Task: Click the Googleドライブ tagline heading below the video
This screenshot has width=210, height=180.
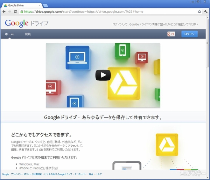Action: pyautogui.click(x=103, y=117)
